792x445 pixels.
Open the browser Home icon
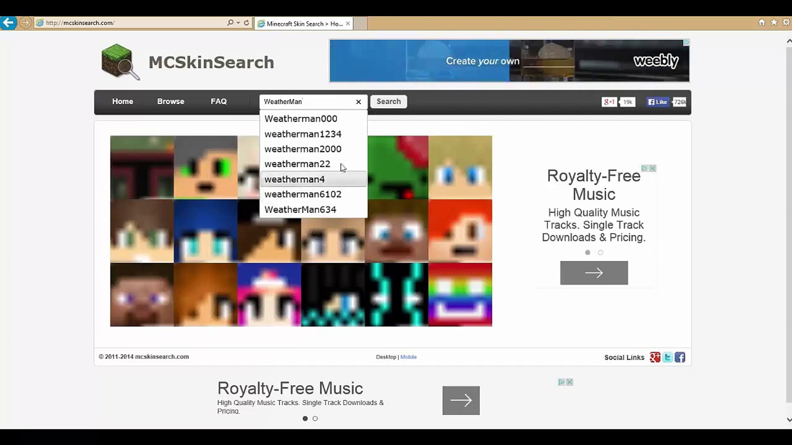pos(761,23)
